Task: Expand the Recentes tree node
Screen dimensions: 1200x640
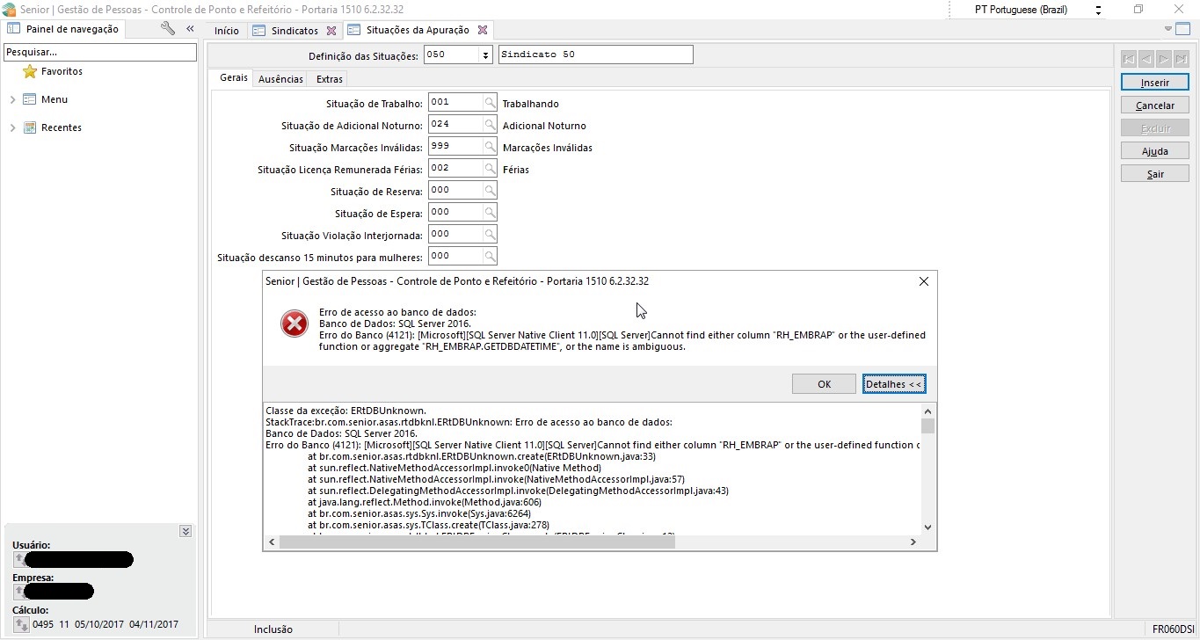Action: [x=12, y=128]
